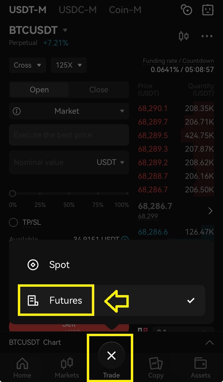The height and width of the screenshot is (382, 223).
Task: Switch to the USDC-M tab
Action: (78, 10)
